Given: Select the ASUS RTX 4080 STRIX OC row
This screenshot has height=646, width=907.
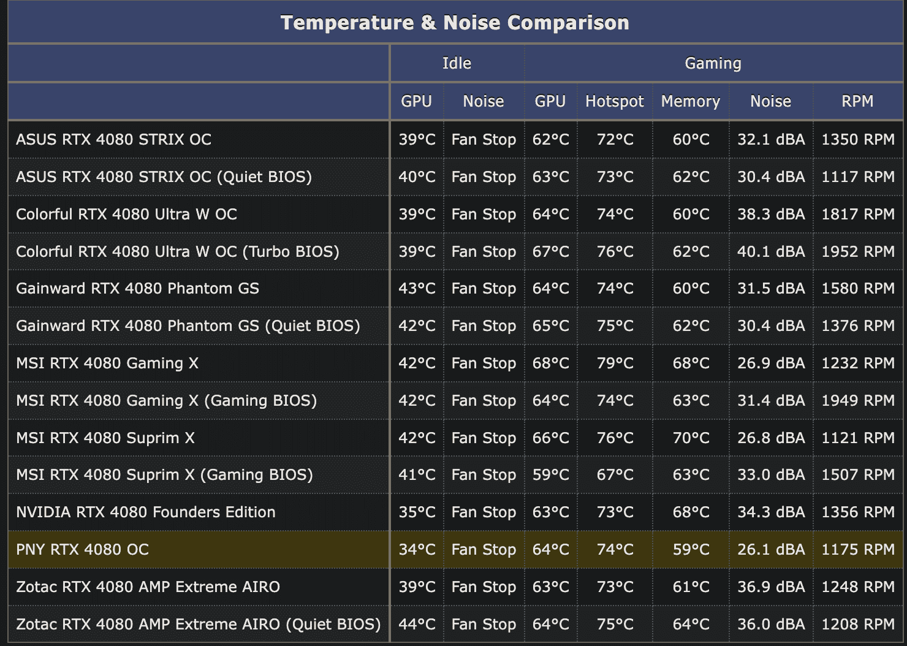Looking at the screenshot, I should [114, 139].
